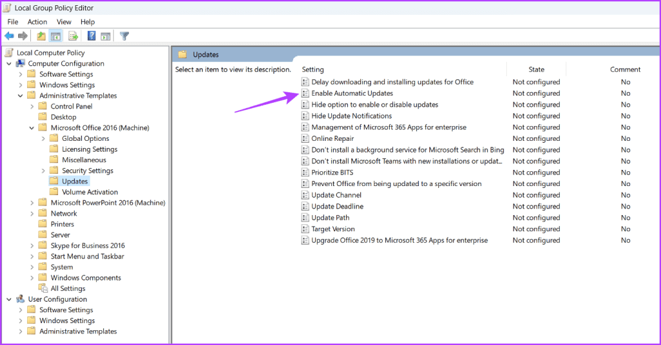Select Upgrade Office 2019 to Microsoft 365 Apps

tap(399, 240)
